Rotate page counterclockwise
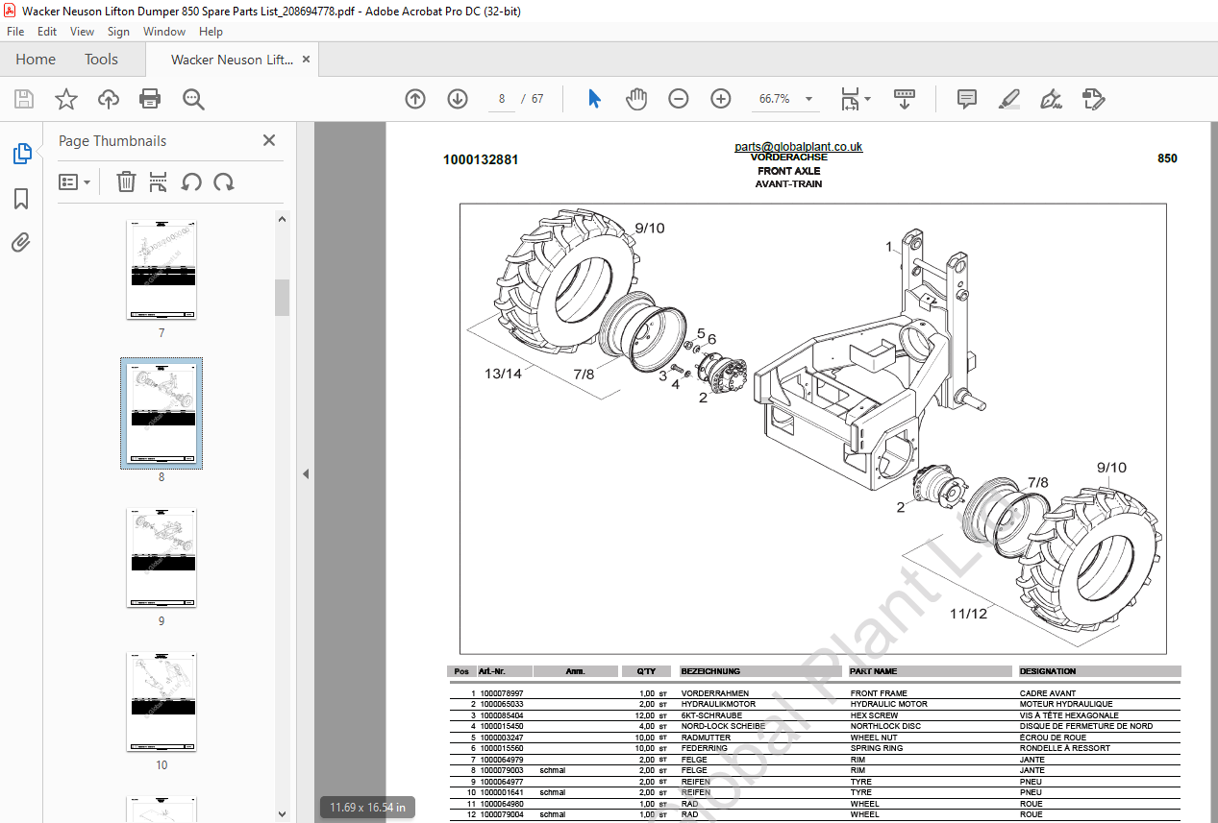1218x823 pixels. (x=191, y=182)
